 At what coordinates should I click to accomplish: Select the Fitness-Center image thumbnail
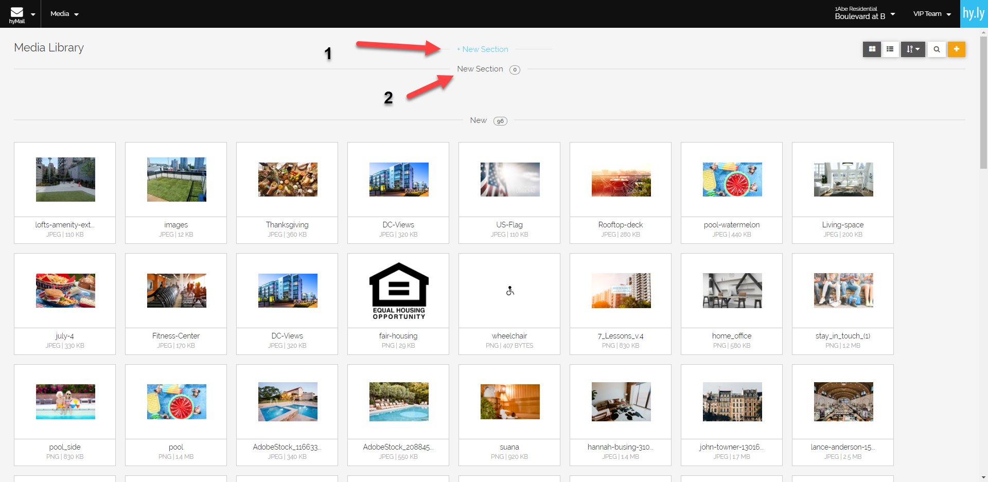177,291
